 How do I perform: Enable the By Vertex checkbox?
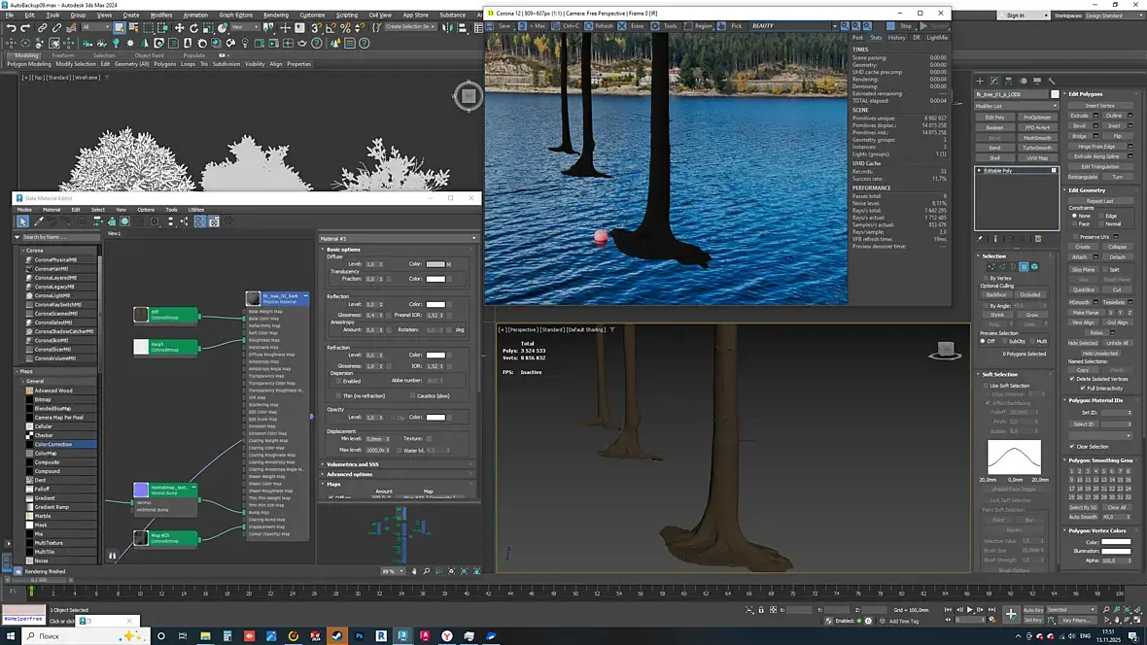[x=984, y=278]
